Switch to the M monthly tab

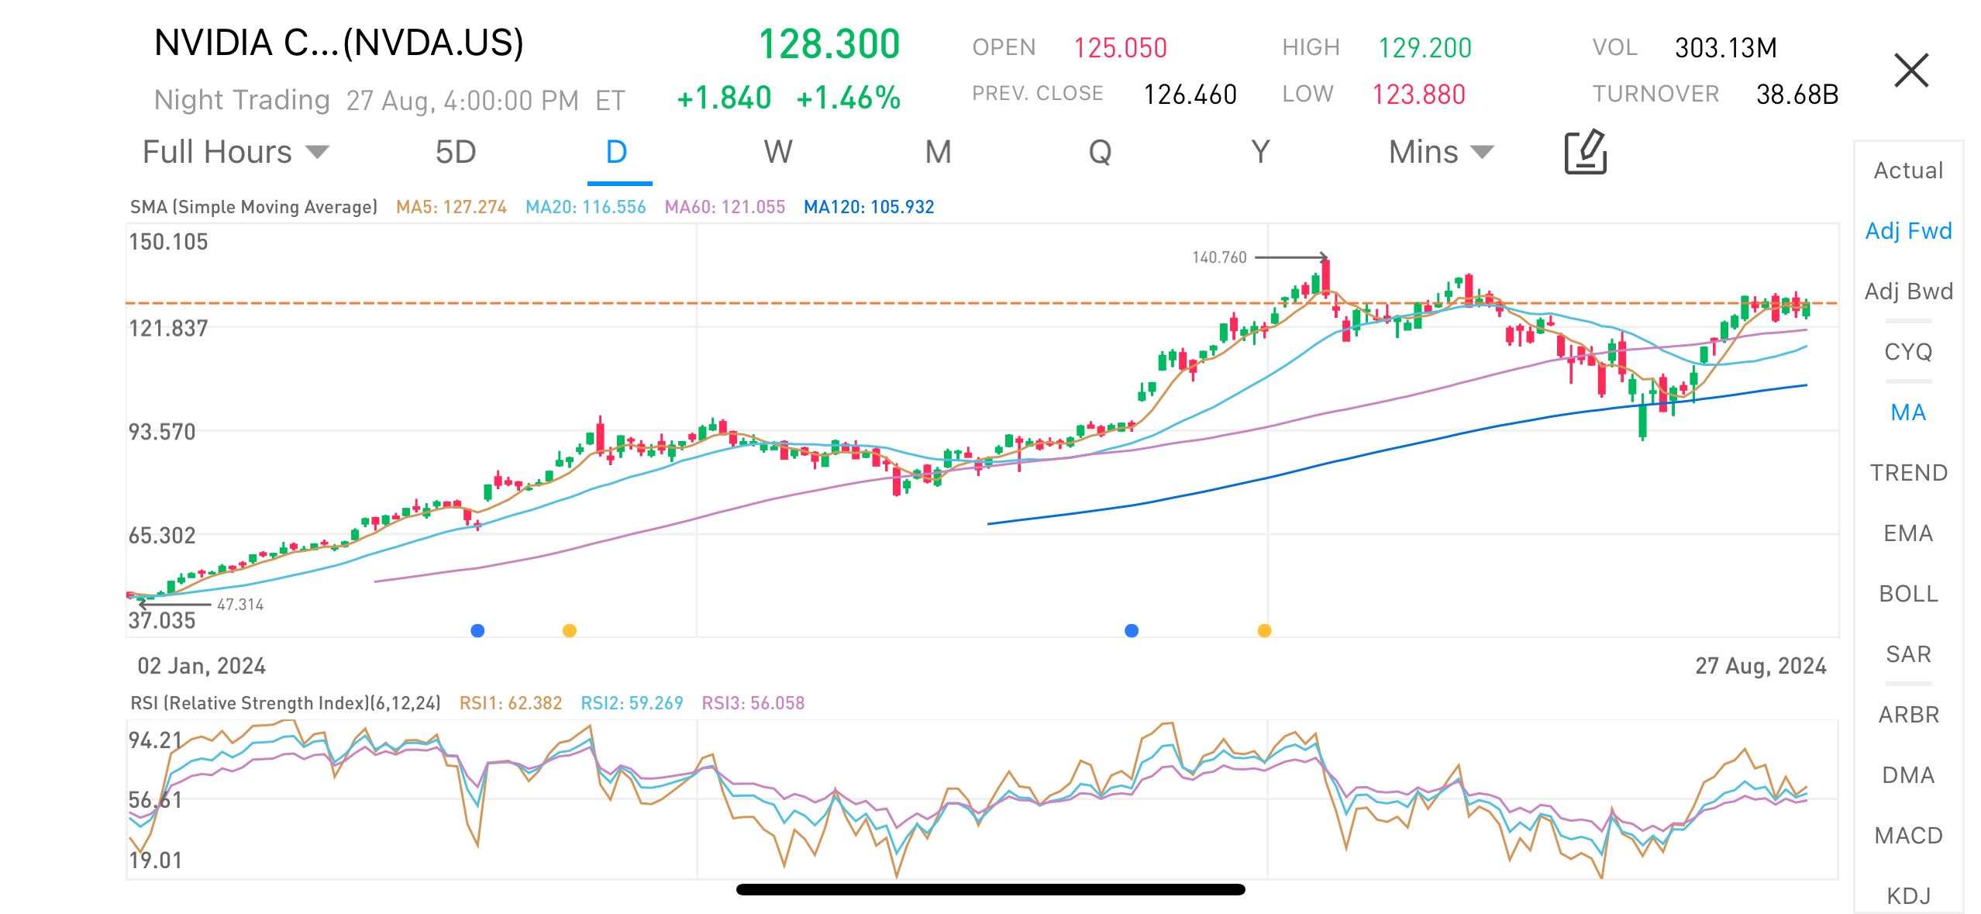(938, 152)
